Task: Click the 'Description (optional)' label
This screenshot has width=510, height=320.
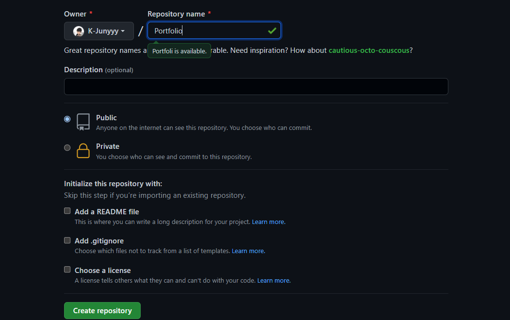Action: click(99, 70)
